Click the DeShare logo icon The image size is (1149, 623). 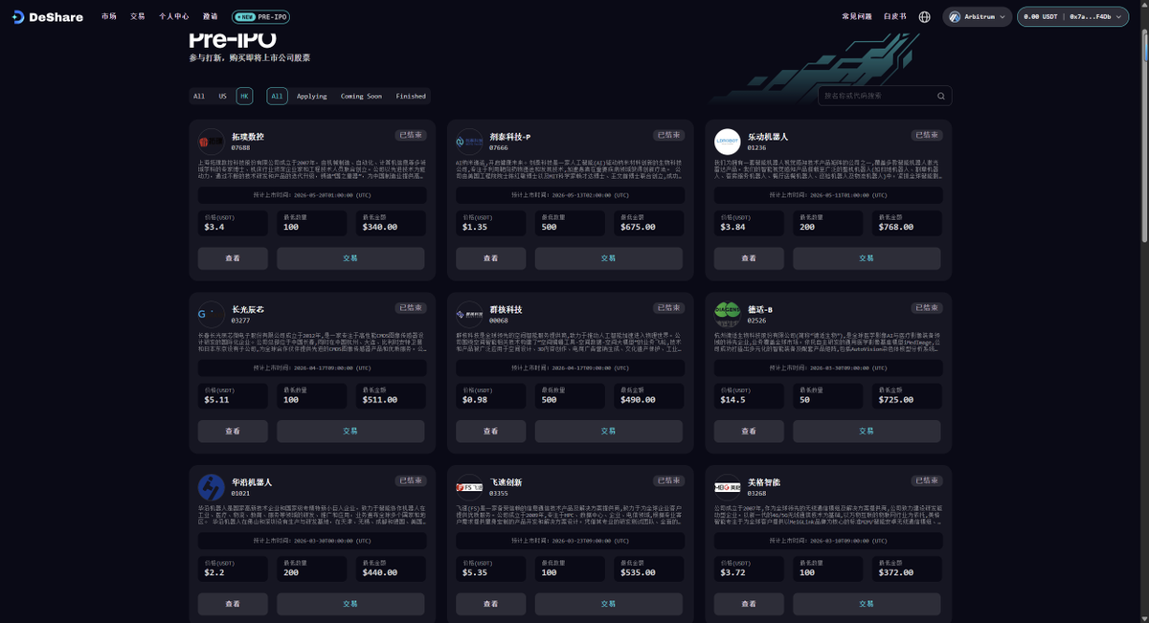pyautogui.click(x=17, y=16)
